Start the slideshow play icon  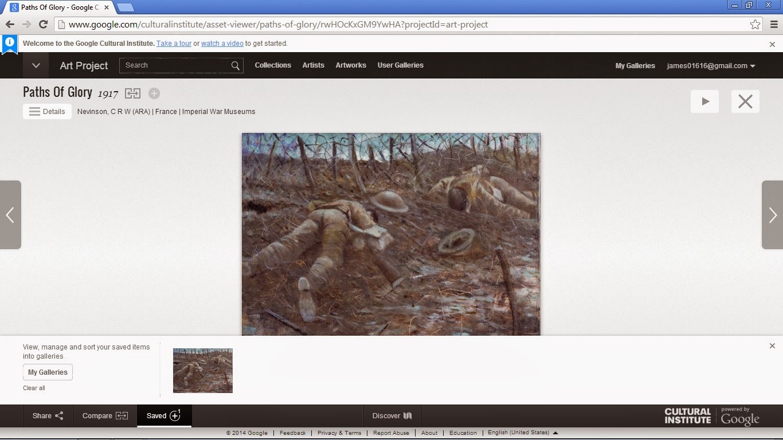tap(704, 101)
